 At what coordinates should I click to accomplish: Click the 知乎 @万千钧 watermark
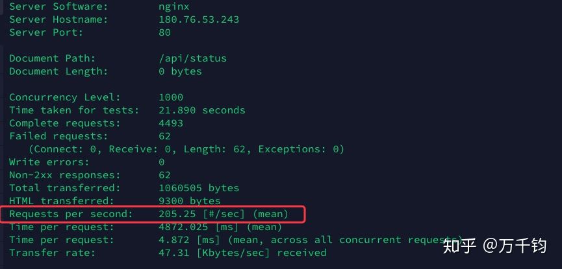pyautogui.click(x=494, y=246)
